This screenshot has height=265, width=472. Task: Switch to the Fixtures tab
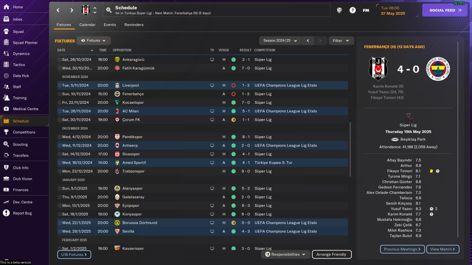64,25
